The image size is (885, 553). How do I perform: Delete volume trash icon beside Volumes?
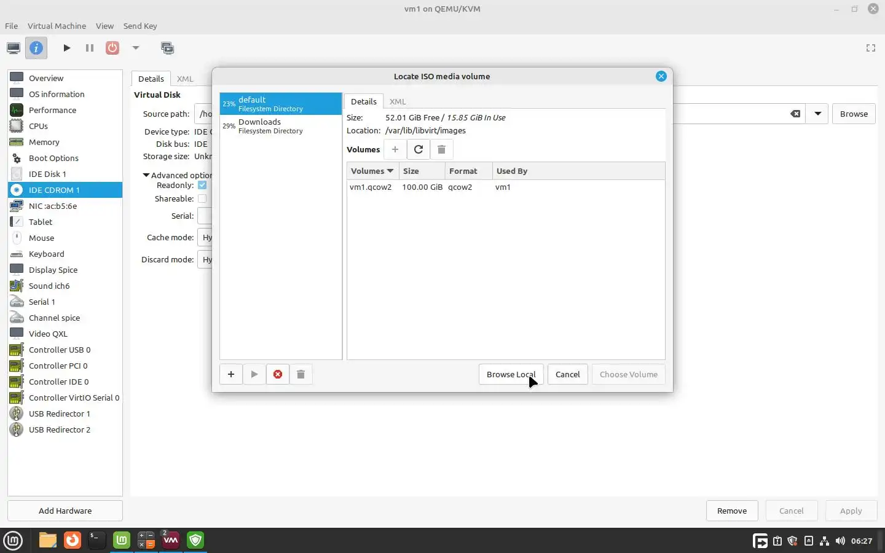click(441, 149)
